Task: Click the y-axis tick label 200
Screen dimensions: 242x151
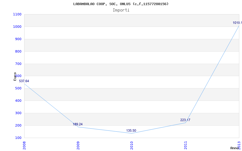Action: point(18,125)
